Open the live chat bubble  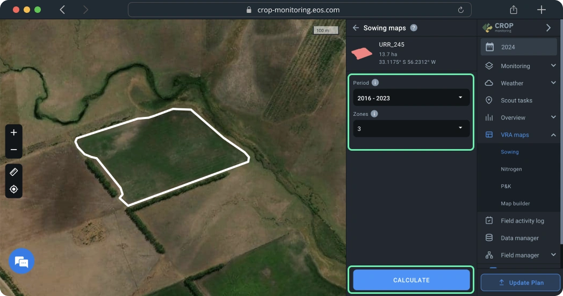[21, 262]
